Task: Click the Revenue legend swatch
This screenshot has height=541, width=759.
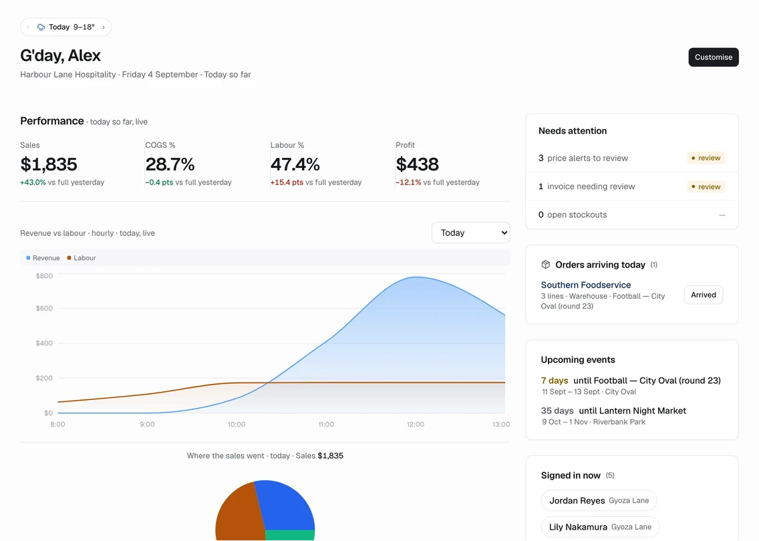Action: click(x=28, y=257)
